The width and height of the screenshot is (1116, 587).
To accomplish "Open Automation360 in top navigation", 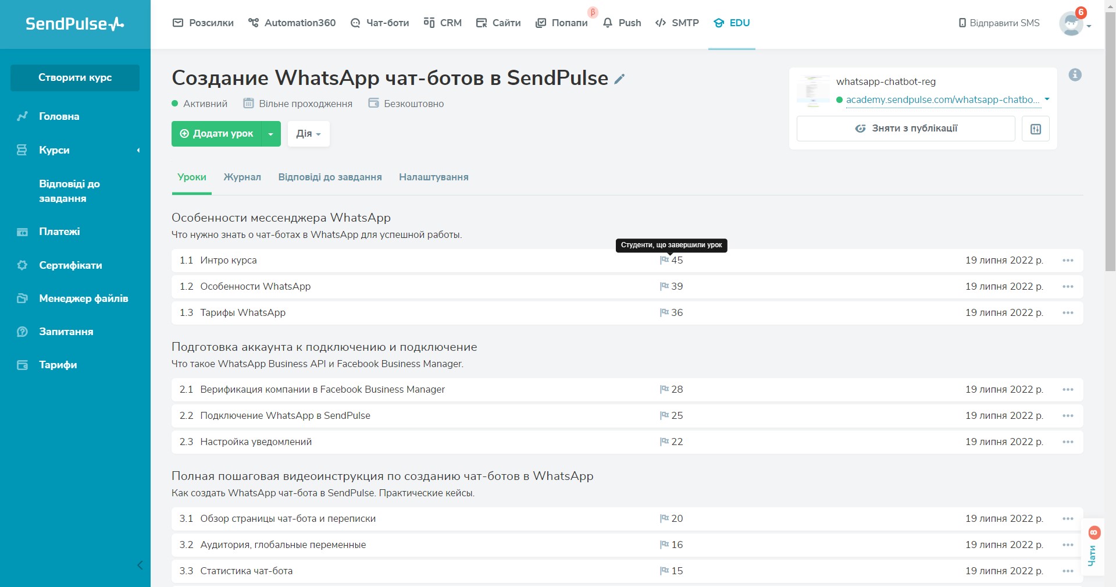I will pos(292,23).
